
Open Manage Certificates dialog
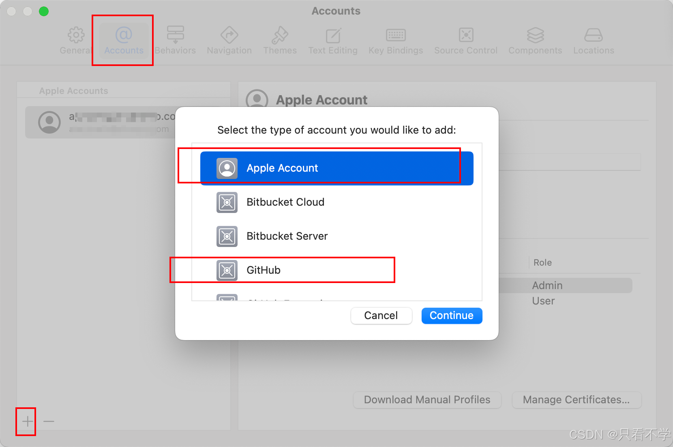(577, 400)
